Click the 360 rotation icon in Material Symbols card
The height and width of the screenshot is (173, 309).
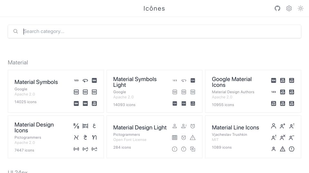tap(85, 80)
